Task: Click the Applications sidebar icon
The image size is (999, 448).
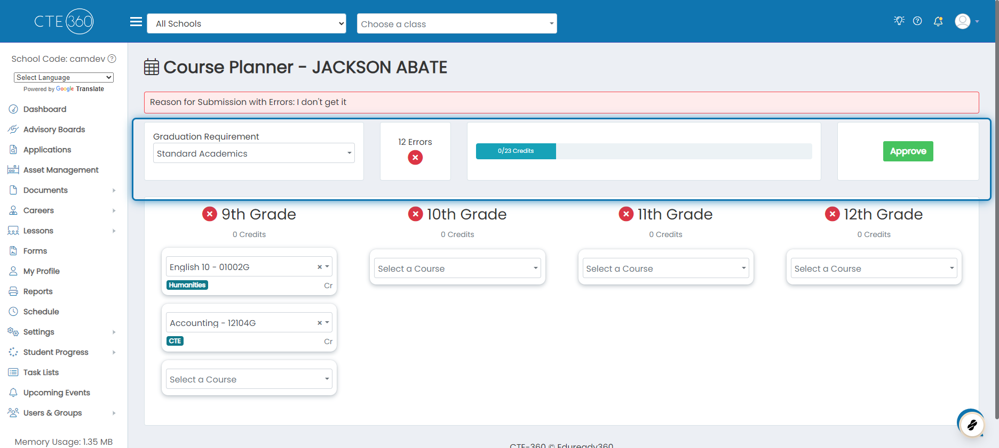Action: click(x=13, y=150)
